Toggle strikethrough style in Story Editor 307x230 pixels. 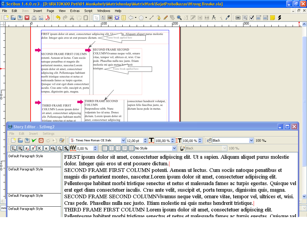(x=53, y=148)
